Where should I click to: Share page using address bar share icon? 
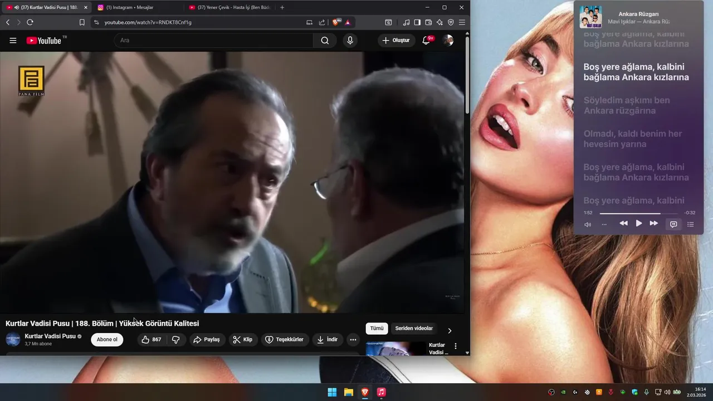pos(322,22)
